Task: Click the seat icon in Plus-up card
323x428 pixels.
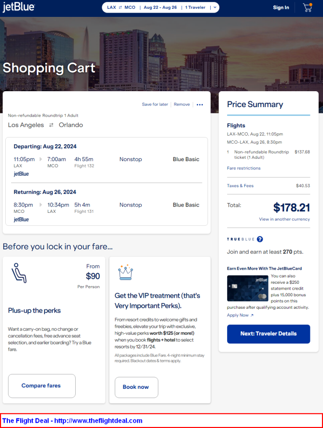Action: 19,273
